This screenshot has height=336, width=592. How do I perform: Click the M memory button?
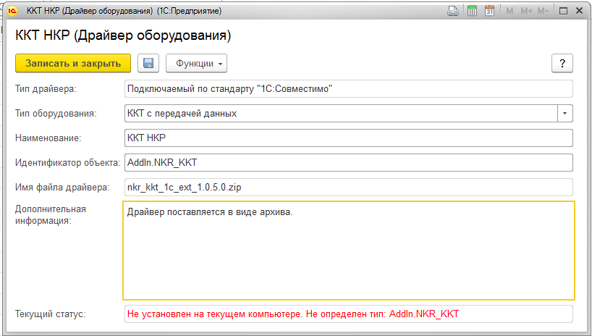pyautogui.click(x=509, y=12)
